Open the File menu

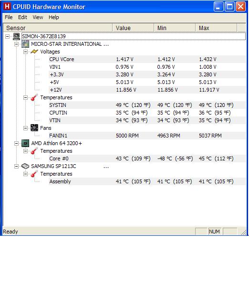[9, 17]
